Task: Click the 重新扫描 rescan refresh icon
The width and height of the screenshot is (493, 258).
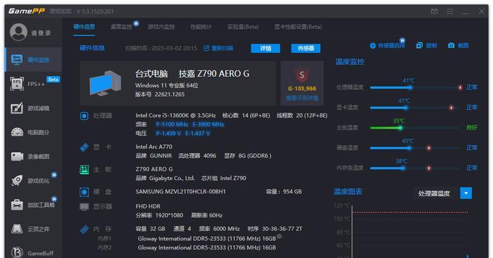Action: click(206, 48)
